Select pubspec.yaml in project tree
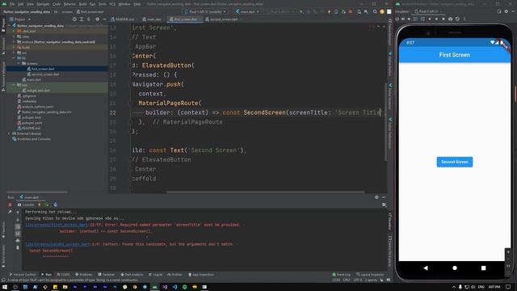Screen dimensions: 517x291 tap(32, 123)
